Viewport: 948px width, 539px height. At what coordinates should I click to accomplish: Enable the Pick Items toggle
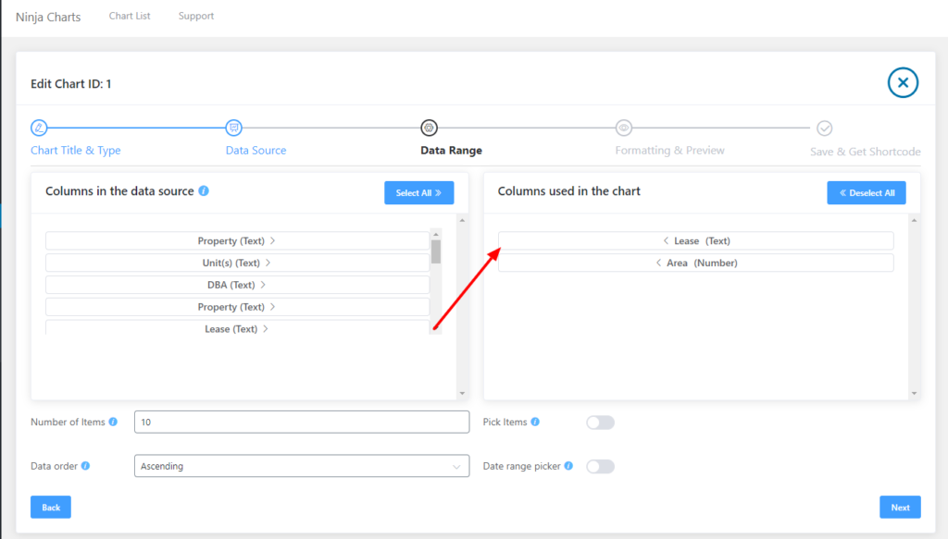coord(600,423)
